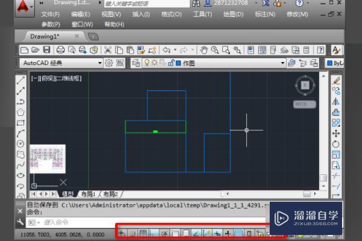
Task: Select the Line draw tool
Action: point(21,80)
